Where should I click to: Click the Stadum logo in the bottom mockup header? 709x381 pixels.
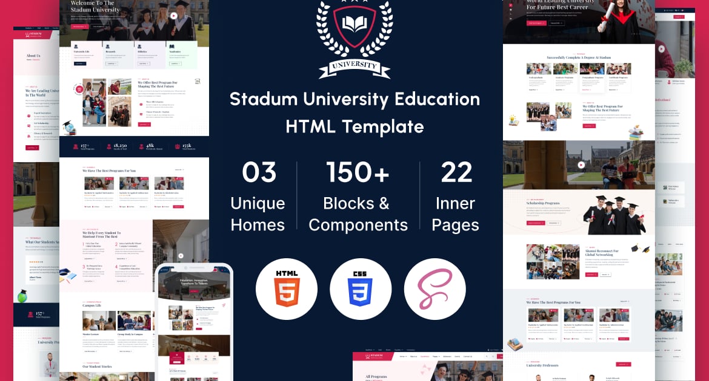(374, 356)
